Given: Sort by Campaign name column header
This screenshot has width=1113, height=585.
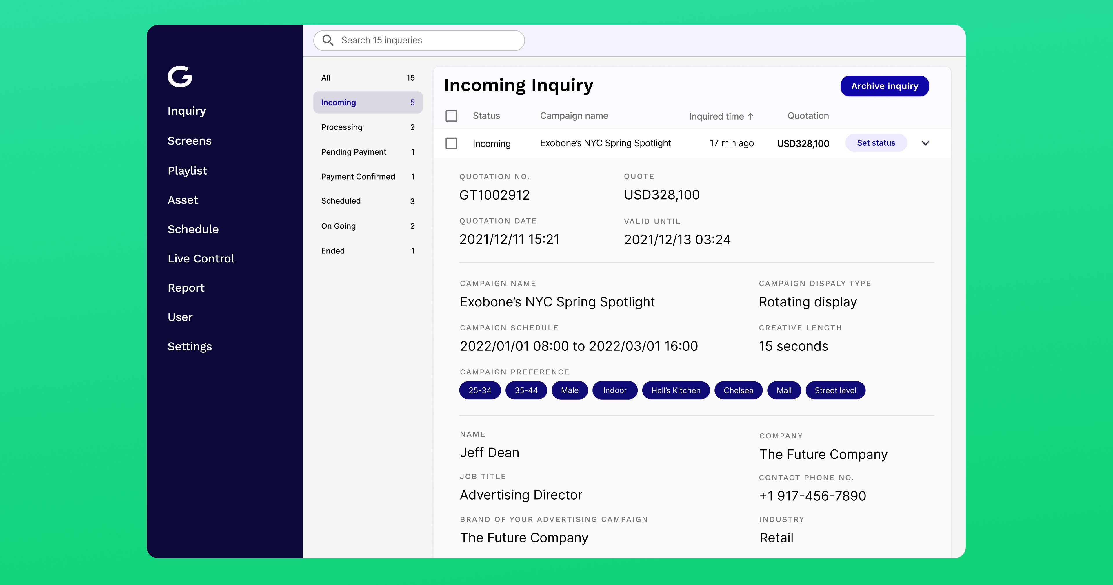Looking at the screenshot, I should click(574, 116).
